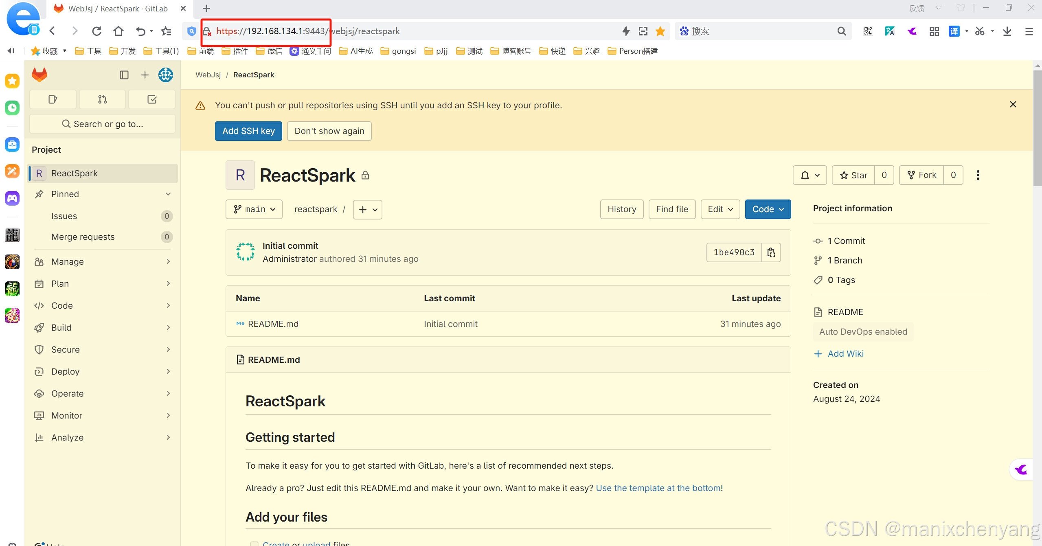Open the Add Wiki link
1042x546 pixels.
point(845,353)
